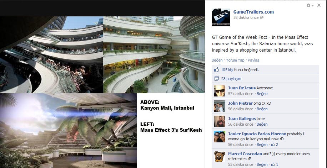Open John Pietrar's profile name
This screenshot has width=327, height=168.
tap(240, 103)
